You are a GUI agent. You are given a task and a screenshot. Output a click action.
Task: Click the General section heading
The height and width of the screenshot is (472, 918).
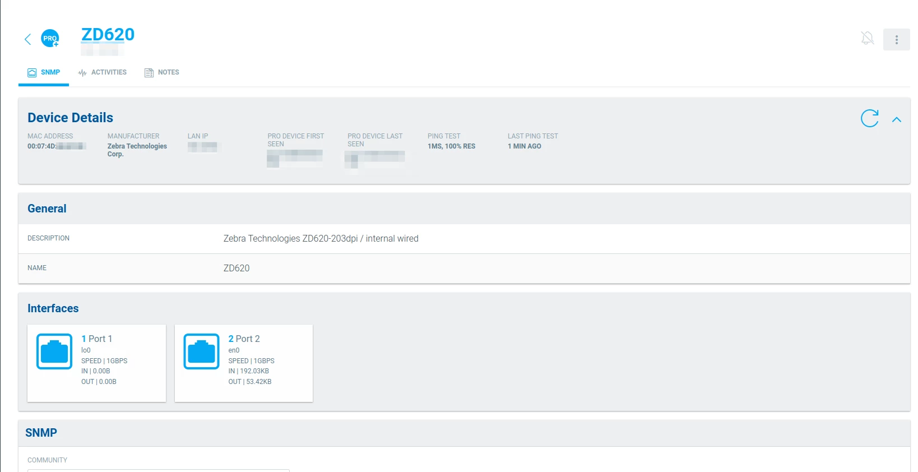tap(47, 209)
